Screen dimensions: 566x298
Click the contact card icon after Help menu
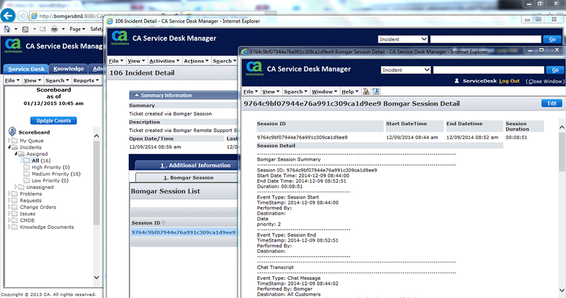coord(376,91)
